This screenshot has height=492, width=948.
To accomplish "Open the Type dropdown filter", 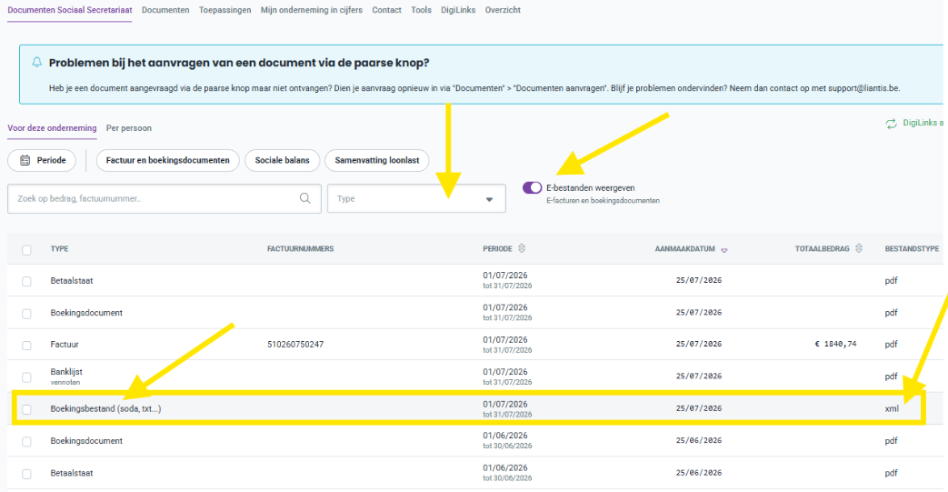I will point(416,198).
